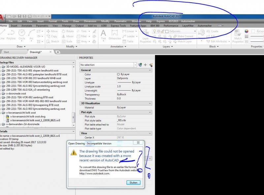Toggle Defpoints layer freeze sun icon
Viewport: 264px width, 195px height.
(x=158, y=31)
